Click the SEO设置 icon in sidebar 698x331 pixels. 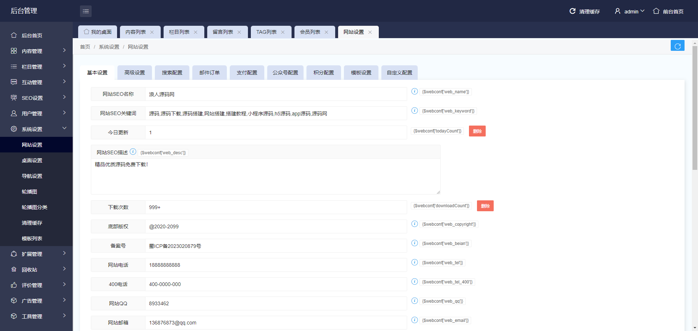(14, 98)
